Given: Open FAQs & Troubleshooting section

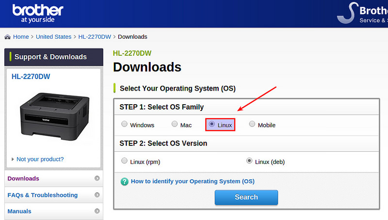Looking at the screenshot, I should coord(43,195).
